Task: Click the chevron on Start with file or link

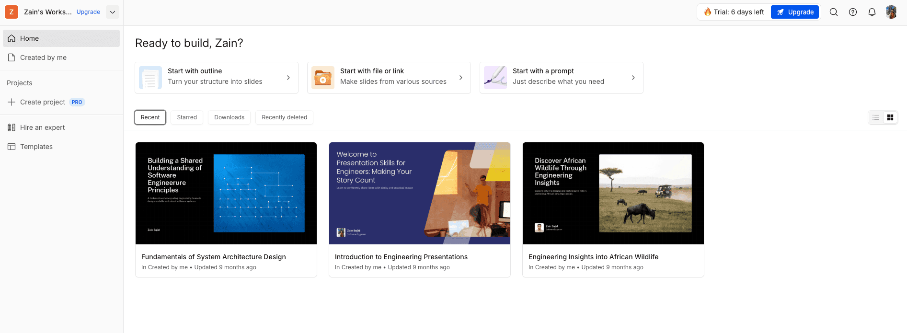Action: [460, 78]
